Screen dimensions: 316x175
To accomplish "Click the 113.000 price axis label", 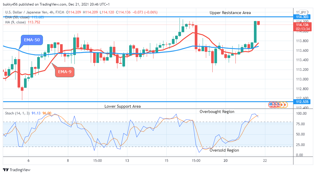I will click(x=302, y=79).
